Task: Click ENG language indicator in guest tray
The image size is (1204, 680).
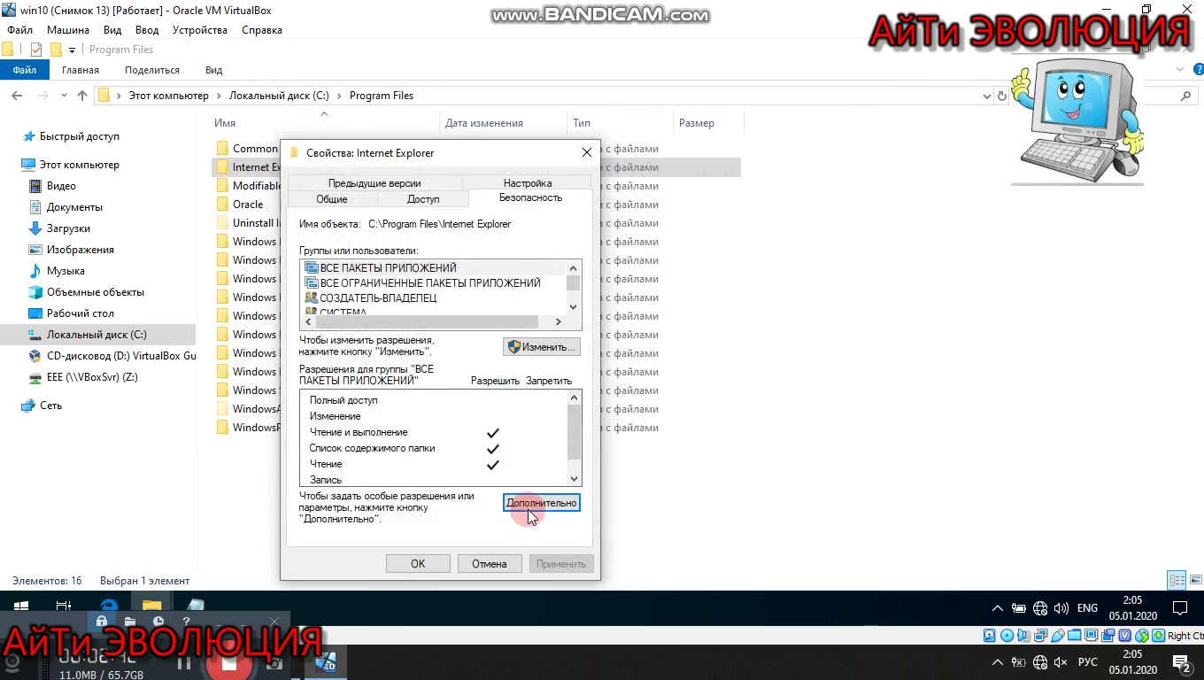Action: pyautogui.click(x=1087, y=608)
